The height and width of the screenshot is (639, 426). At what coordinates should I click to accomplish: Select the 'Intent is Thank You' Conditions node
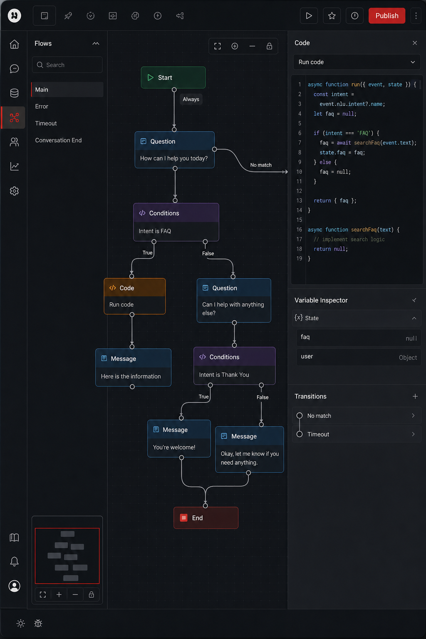click(x=235, y=366)
